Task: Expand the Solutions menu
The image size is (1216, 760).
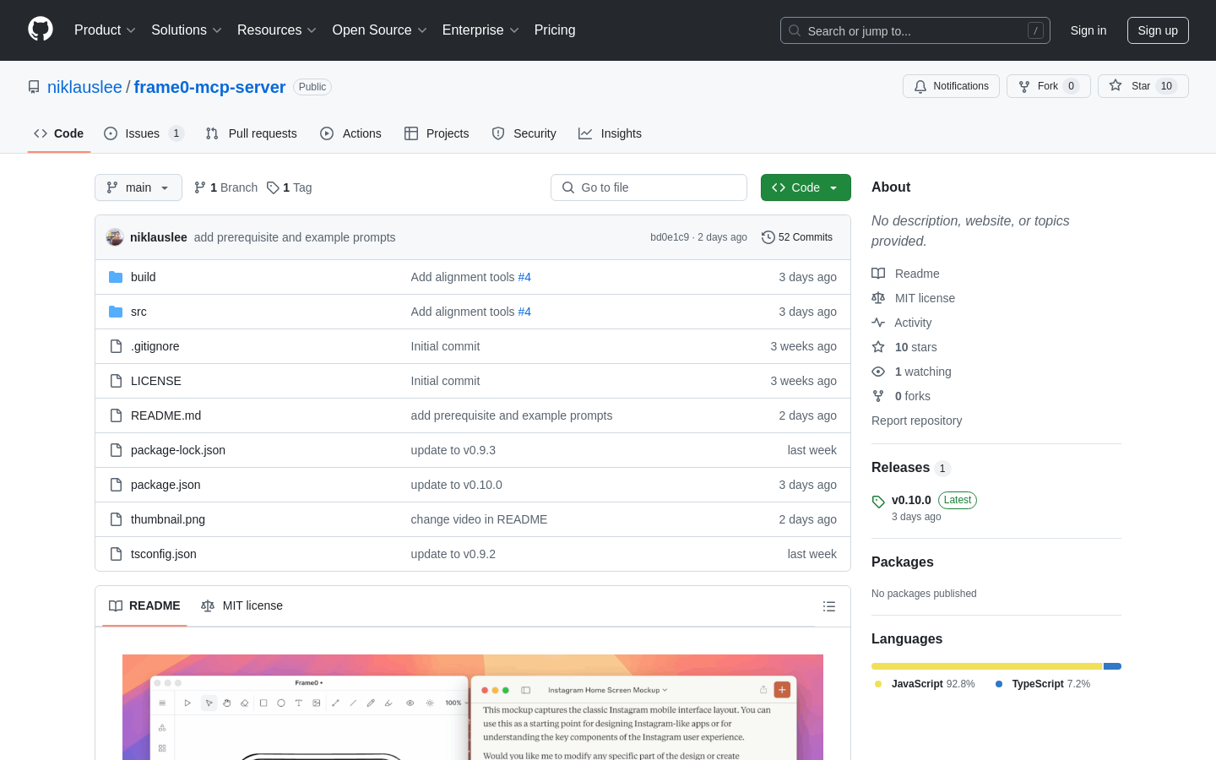Action: click(x=186, y=30)
